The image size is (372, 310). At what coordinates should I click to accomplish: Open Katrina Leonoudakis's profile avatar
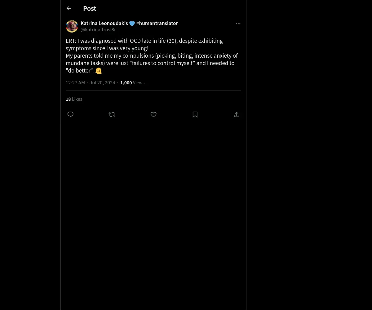click(x=72, y=26)
